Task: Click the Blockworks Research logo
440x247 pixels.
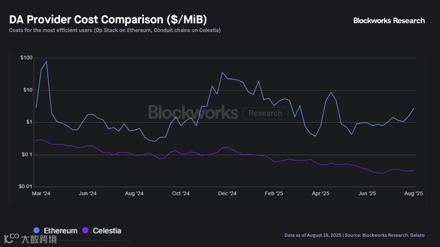Action: point(389,21)
